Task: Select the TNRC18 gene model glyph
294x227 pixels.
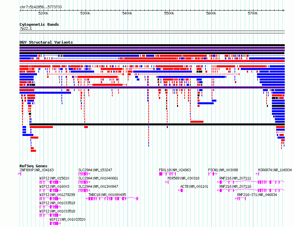Action: click(112, 199)
